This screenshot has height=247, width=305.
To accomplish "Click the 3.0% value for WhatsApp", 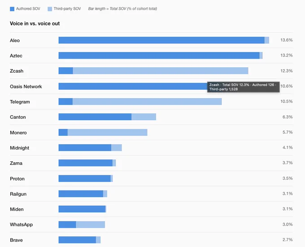I will pos(288,224).
